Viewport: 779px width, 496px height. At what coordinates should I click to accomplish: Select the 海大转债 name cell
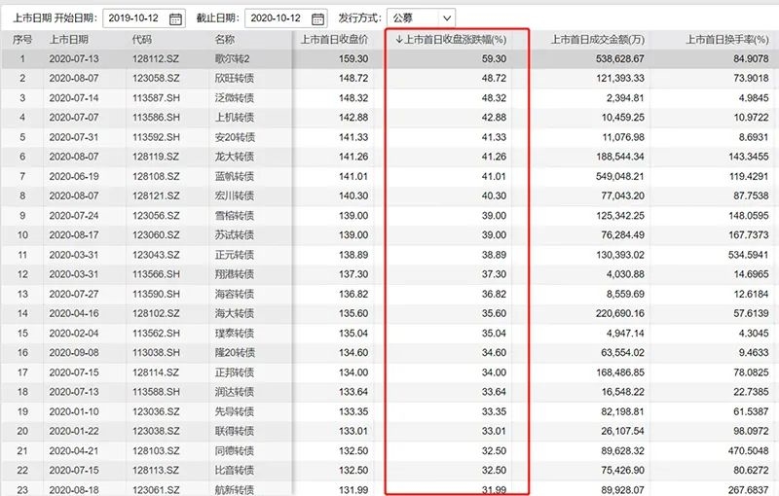point(235,313)
